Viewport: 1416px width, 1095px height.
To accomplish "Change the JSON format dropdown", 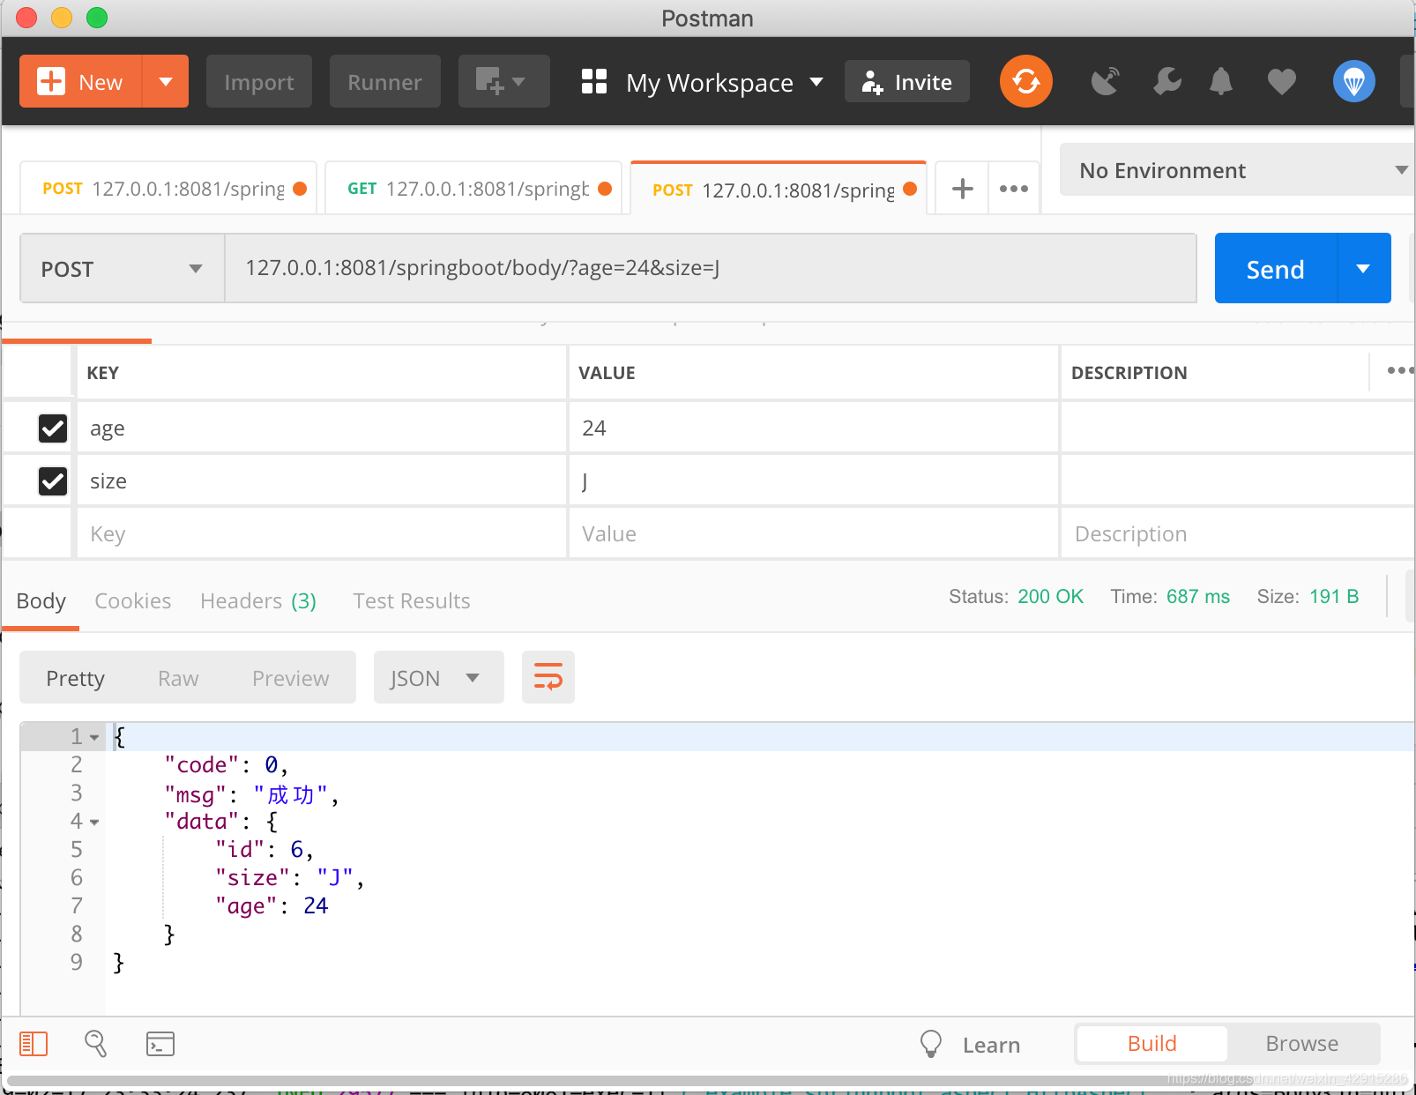I will (438, 677).
